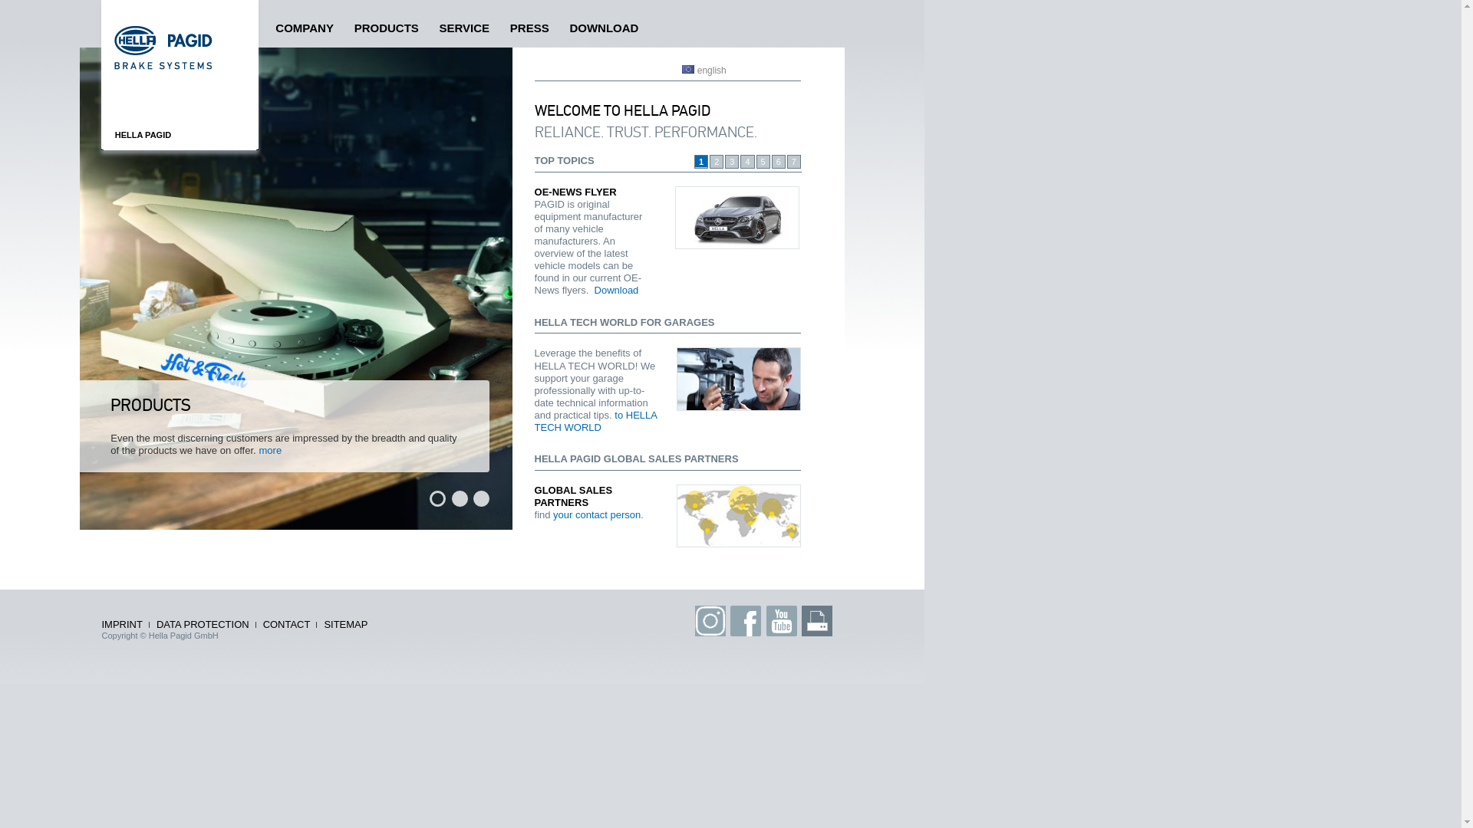Select top topics page 4
This screenshot has height=828, width=1473.
pos(747,162)
